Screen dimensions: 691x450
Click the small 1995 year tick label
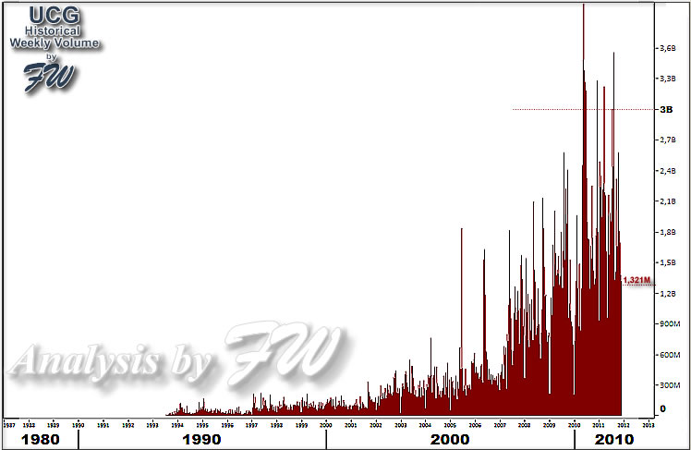(202, 425)
